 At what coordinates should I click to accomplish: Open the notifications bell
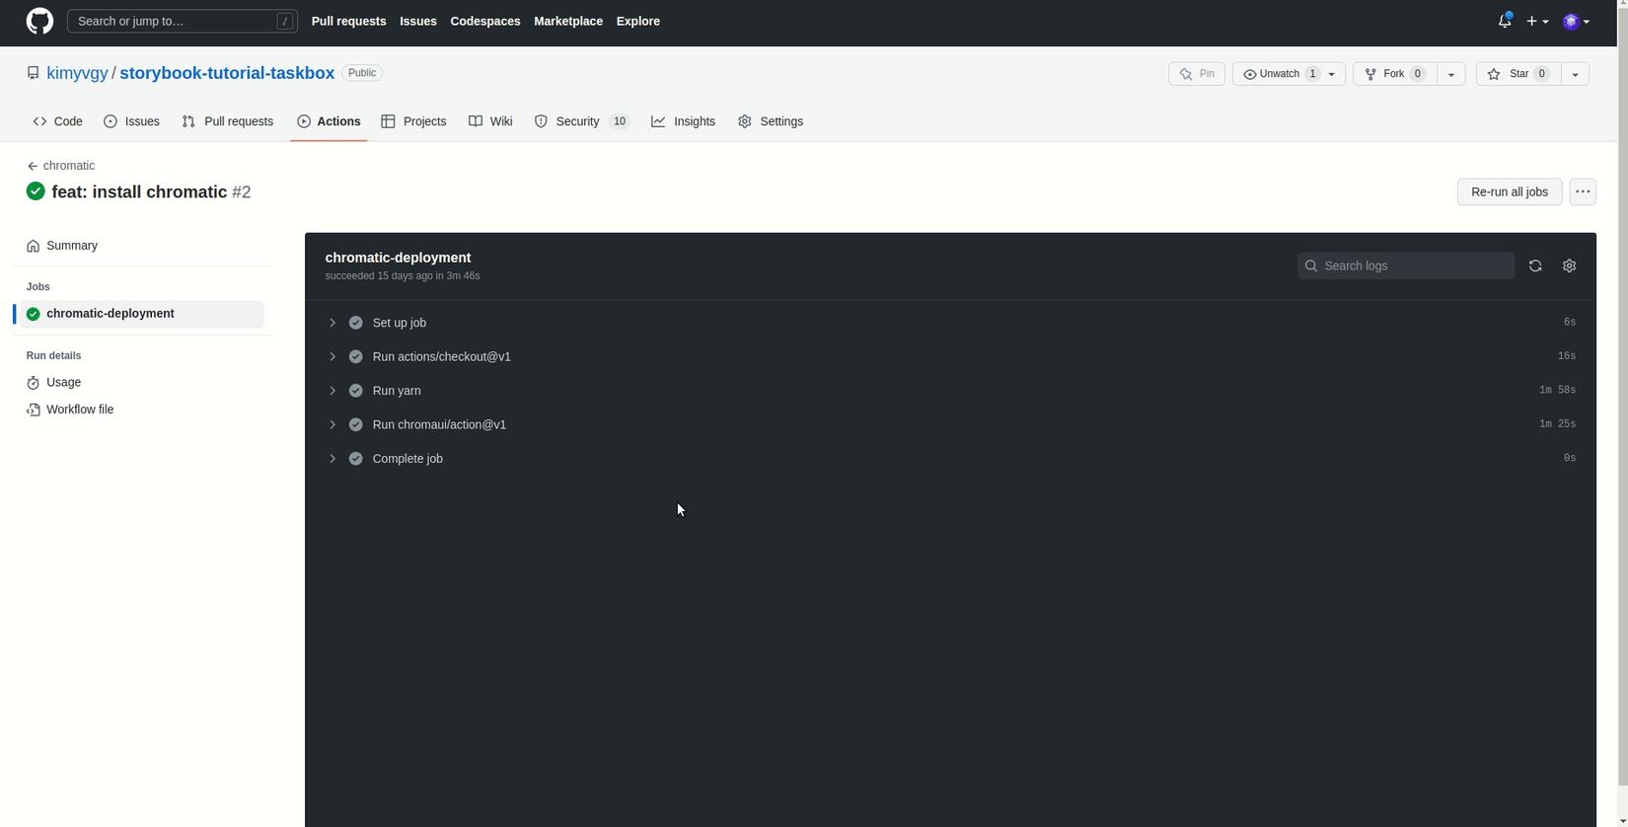point(1505,21)
